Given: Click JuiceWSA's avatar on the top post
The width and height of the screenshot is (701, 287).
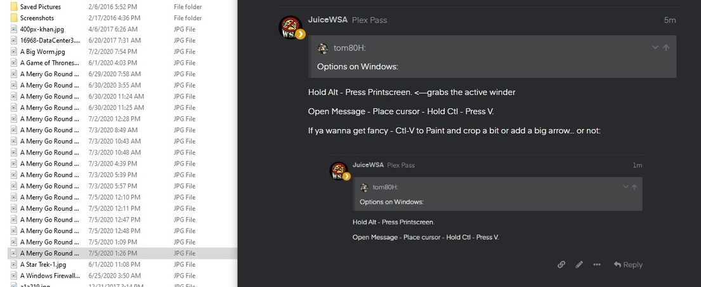Looking at the screenshot, I should click(291, 27).
